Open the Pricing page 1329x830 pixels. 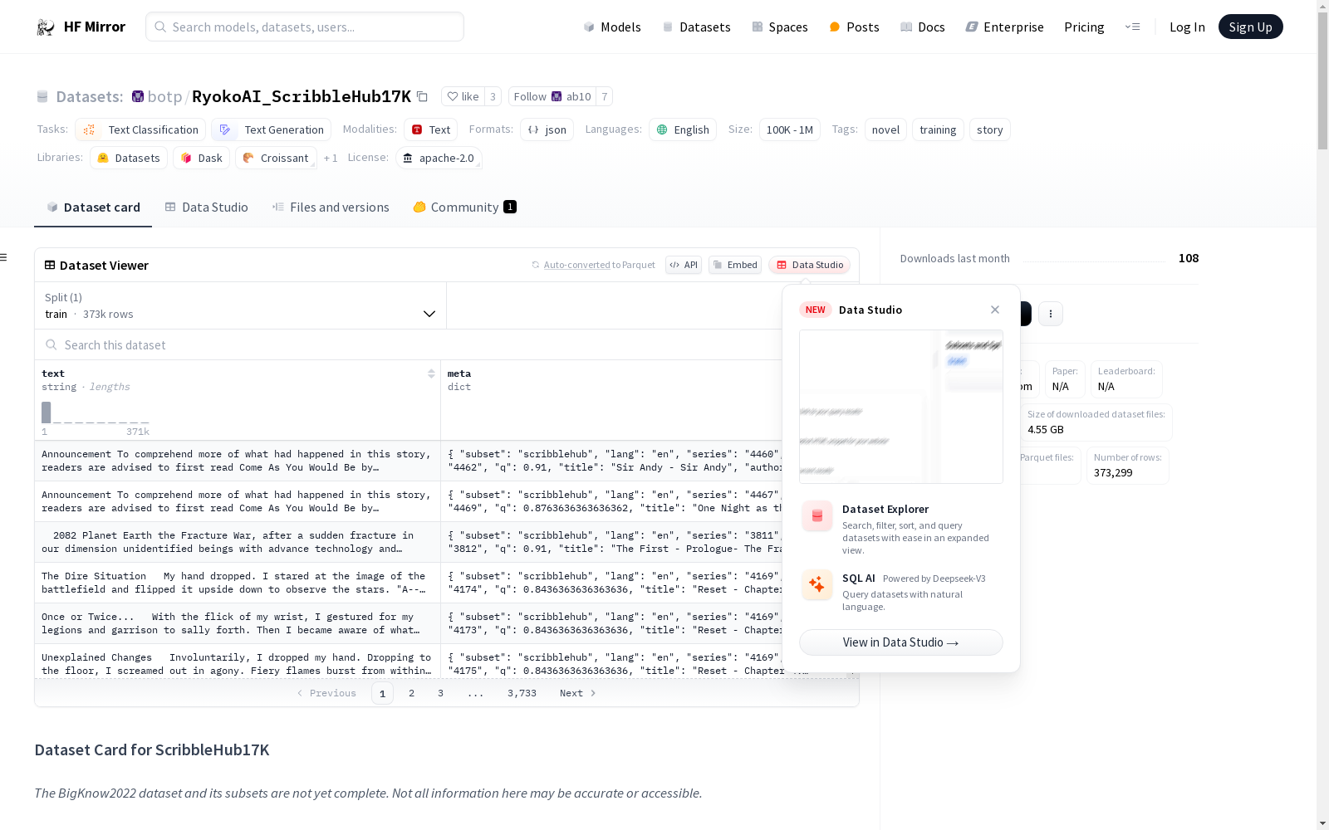tap(1084, 27)
